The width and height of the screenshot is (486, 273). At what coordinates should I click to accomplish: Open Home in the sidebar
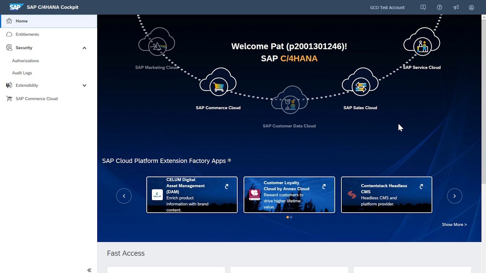pyautogui.click(x=49, y=21)
